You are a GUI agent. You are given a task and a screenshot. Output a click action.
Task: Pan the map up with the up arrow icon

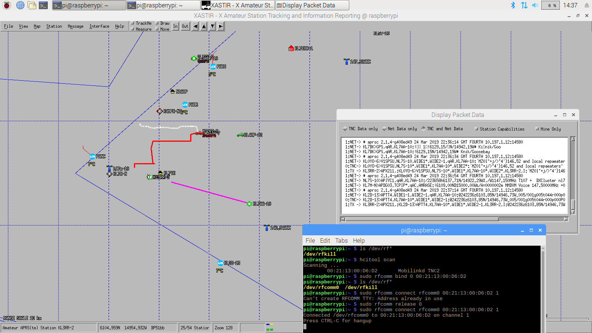(x=203, y=26)
